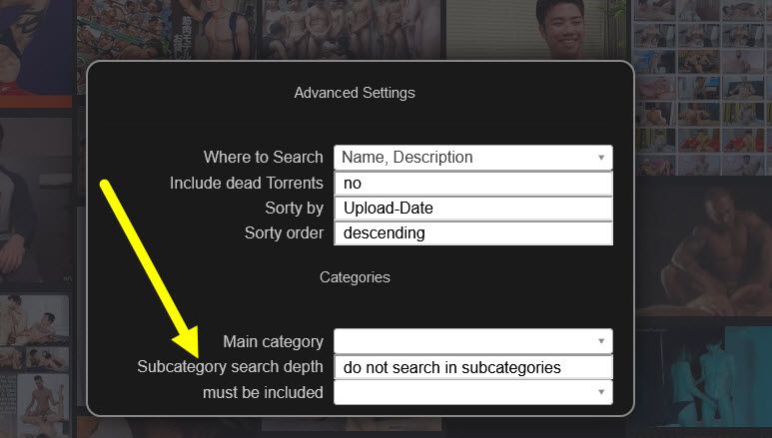Click the "Subcategory search depth" label
This screenshot has height=438, width=772.
[x=230, y=367]
